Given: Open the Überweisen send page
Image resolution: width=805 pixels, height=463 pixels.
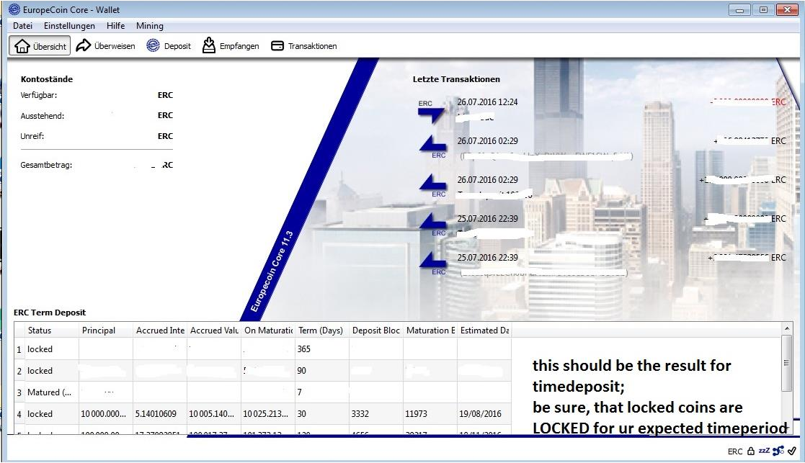Looking at the screenshot, I should (x=106, y=46).
